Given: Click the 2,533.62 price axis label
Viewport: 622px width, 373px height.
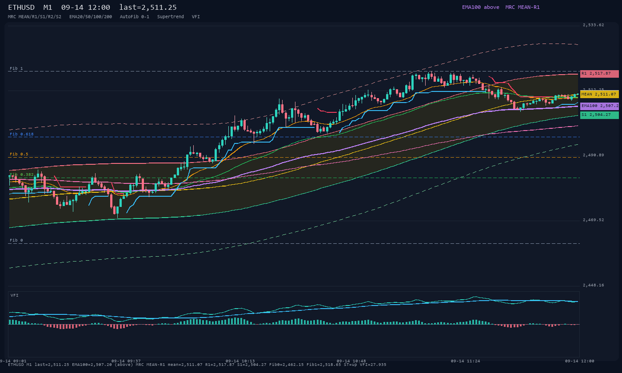Looking at the screenshot, I should pos(594,25).
